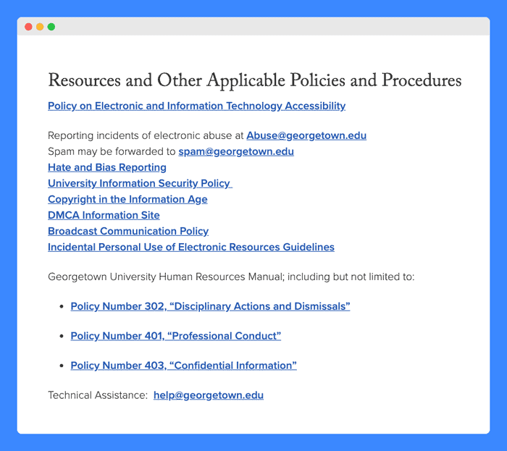Click help@georgetown.edu technical assistance email
507x451 pixels.
(209, 395)
